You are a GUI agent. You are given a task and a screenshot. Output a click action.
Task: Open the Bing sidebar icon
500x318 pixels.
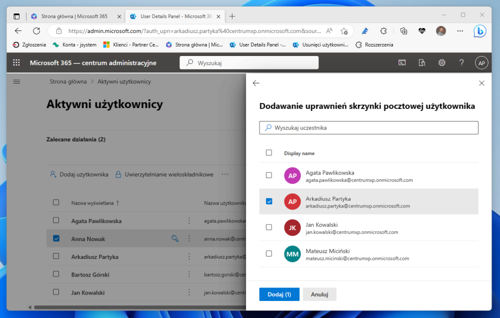(479, 31)
